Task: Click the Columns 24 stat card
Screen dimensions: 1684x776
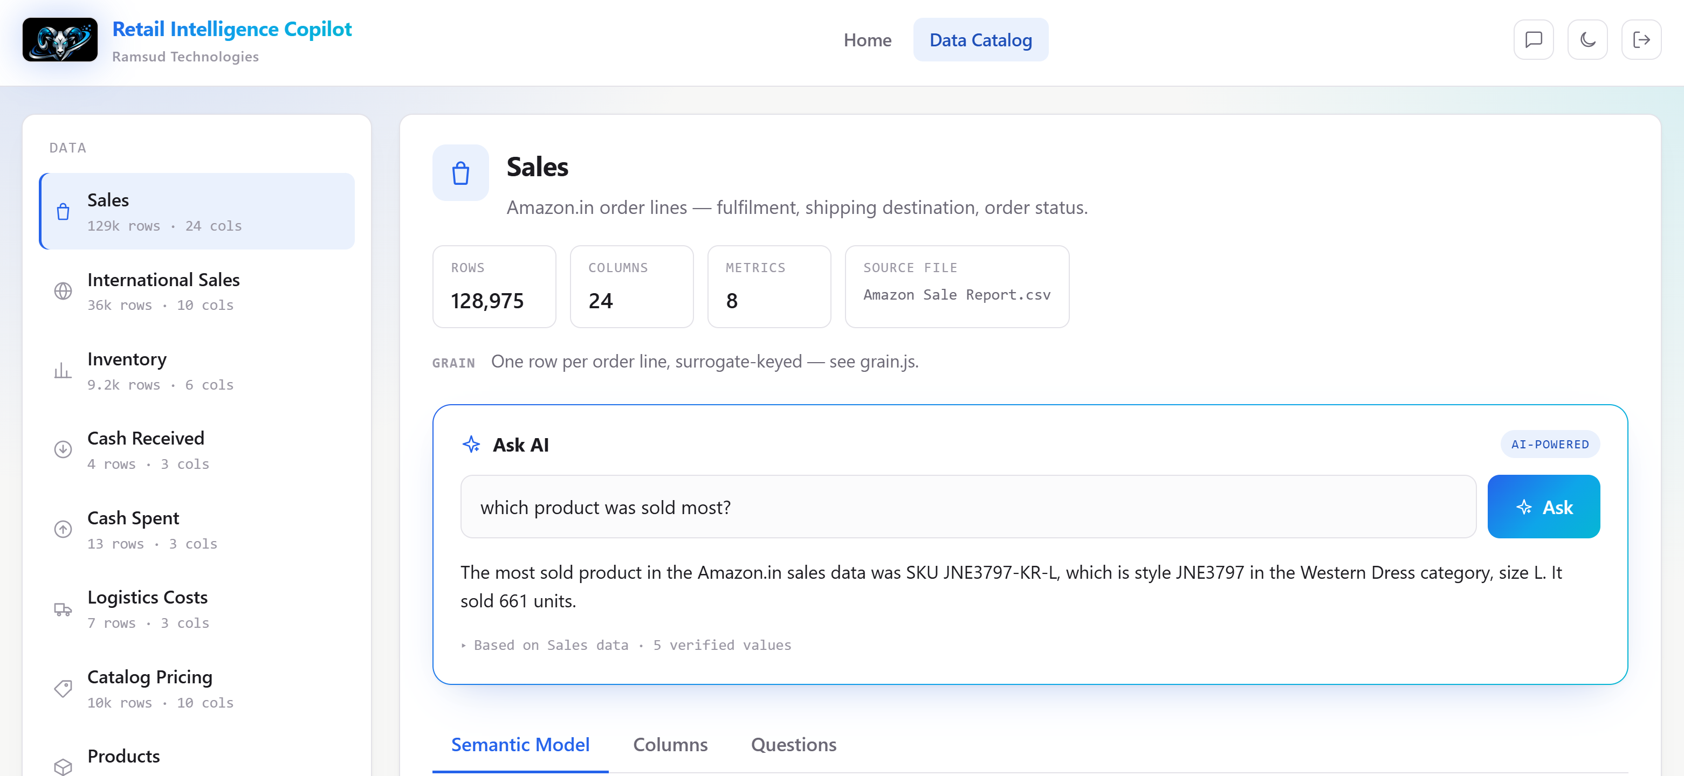Action: [x=631, y=286]
